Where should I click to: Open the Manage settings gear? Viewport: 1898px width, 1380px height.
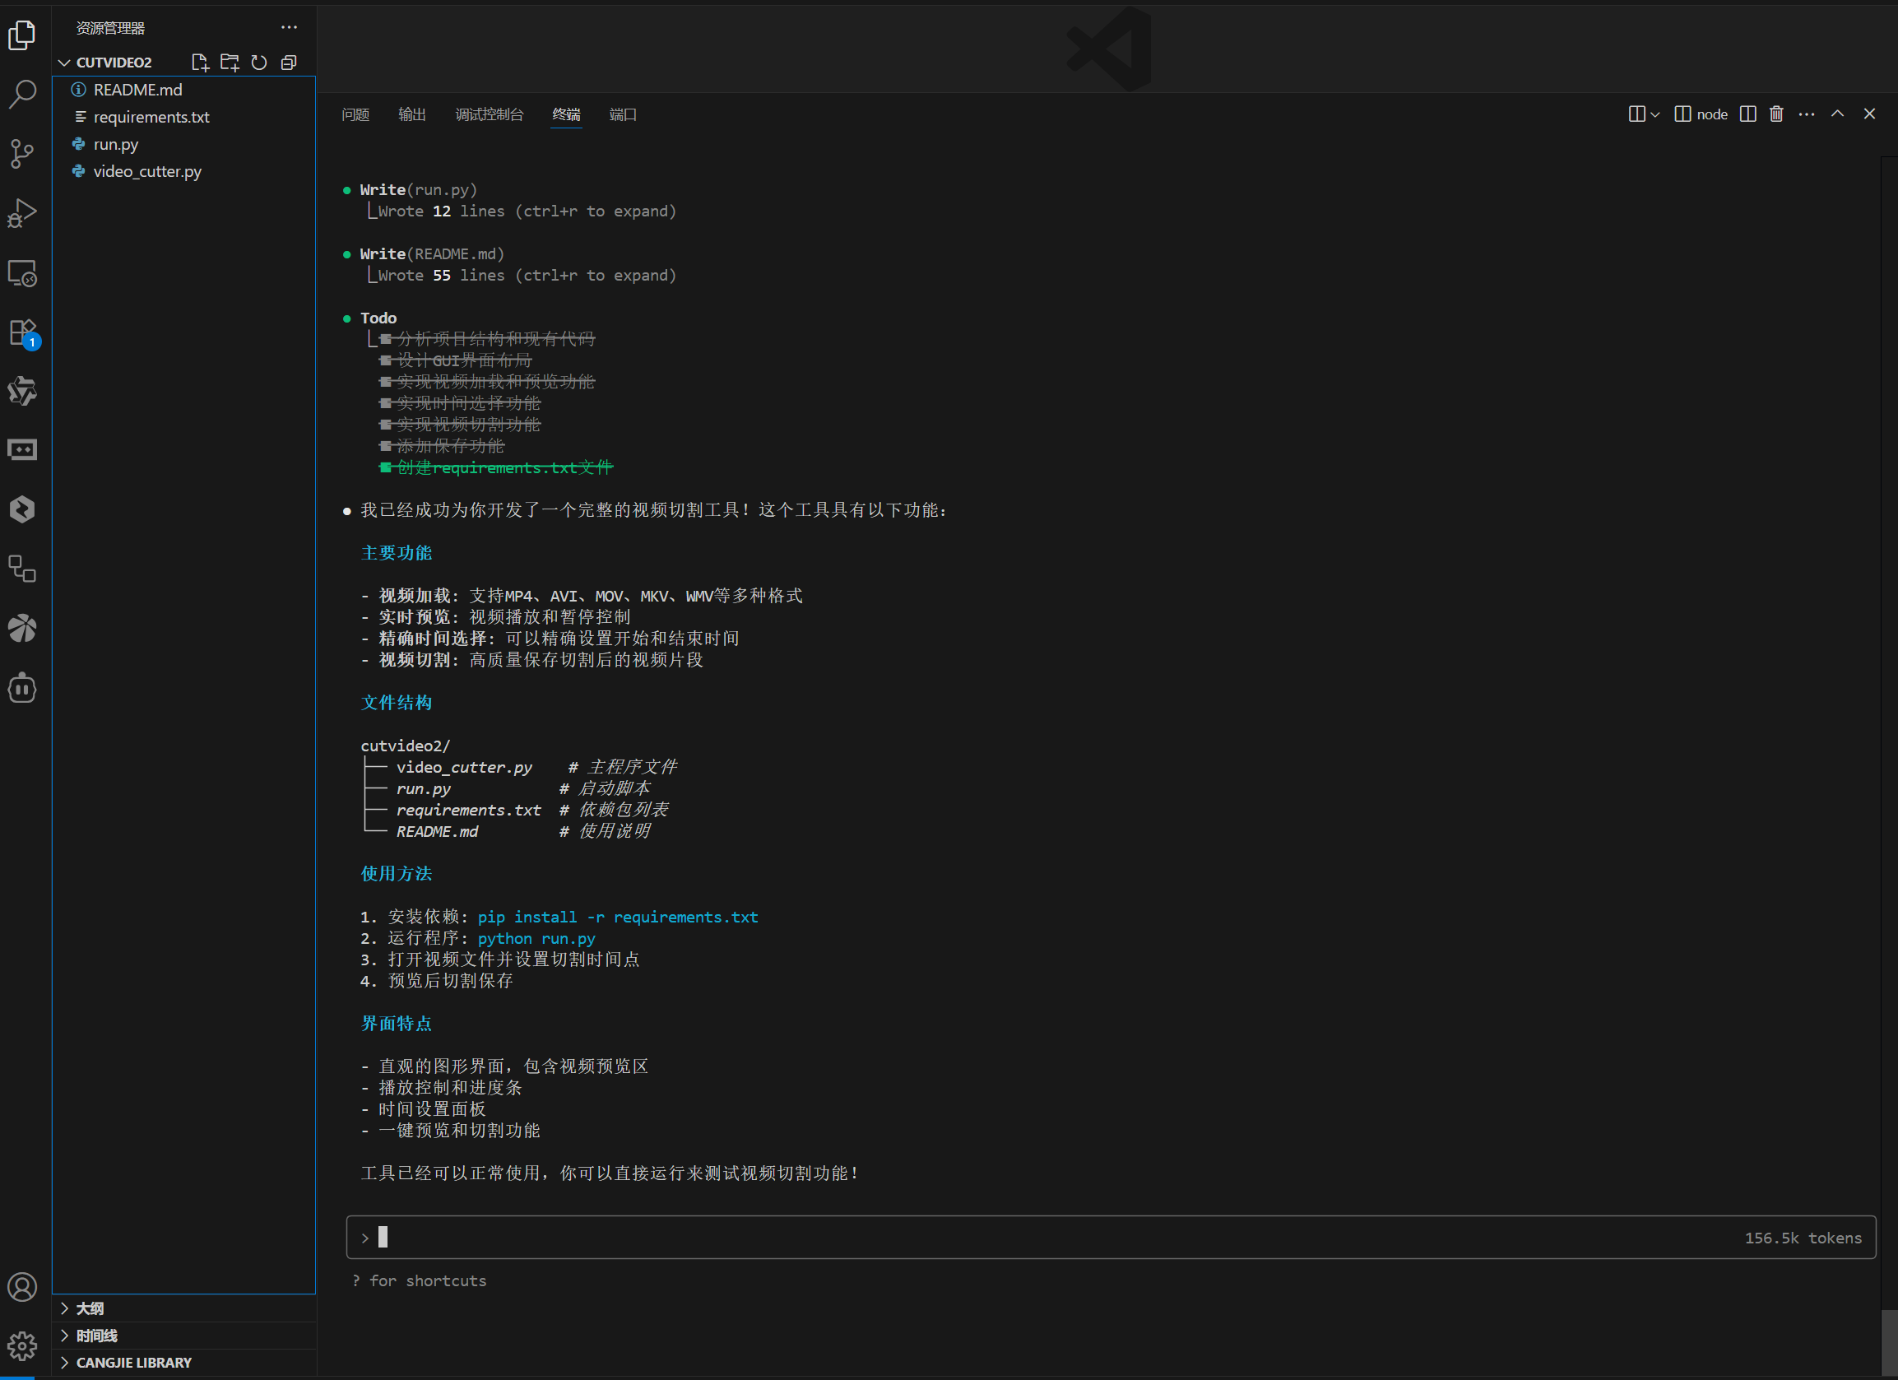click(x=22, y=1345)
